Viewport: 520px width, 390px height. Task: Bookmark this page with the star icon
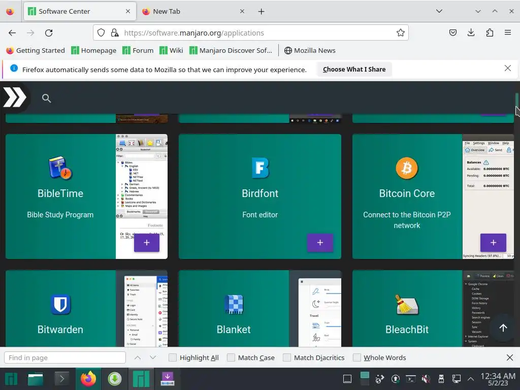coord(400,32)
